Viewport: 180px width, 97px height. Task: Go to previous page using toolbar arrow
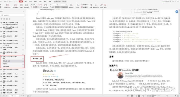(x=50, y=4)
